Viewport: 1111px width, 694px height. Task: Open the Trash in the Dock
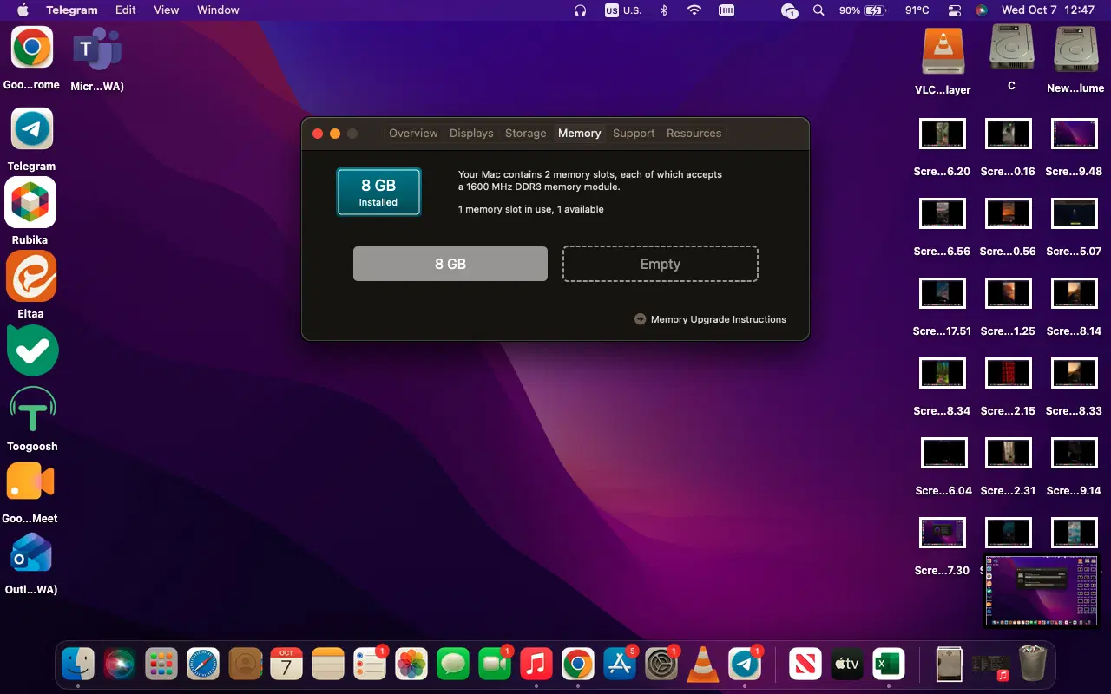pyautogui.click(x=1033, y=665)
